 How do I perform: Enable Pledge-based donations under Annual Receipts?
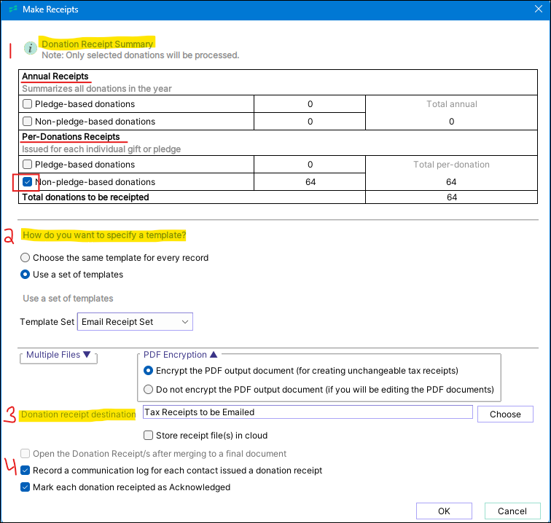click(28, 104)
